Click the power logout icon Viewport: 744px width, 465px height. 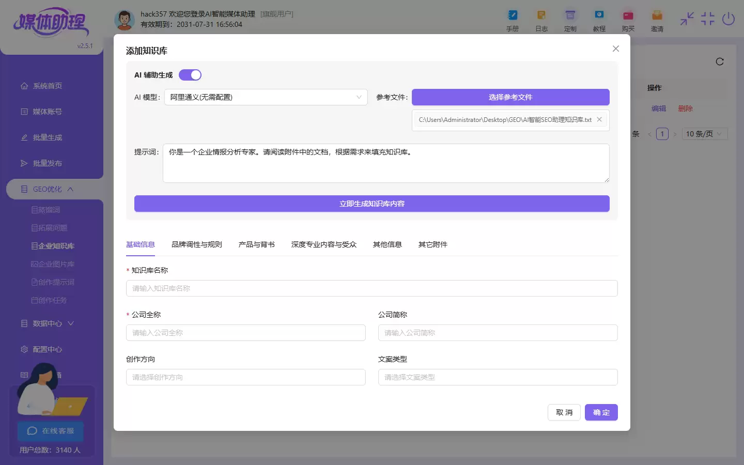pos(729,19)
